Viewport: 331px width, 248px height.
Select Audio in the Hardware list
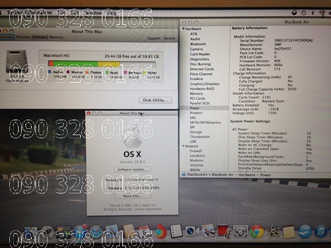pos(195,39)
